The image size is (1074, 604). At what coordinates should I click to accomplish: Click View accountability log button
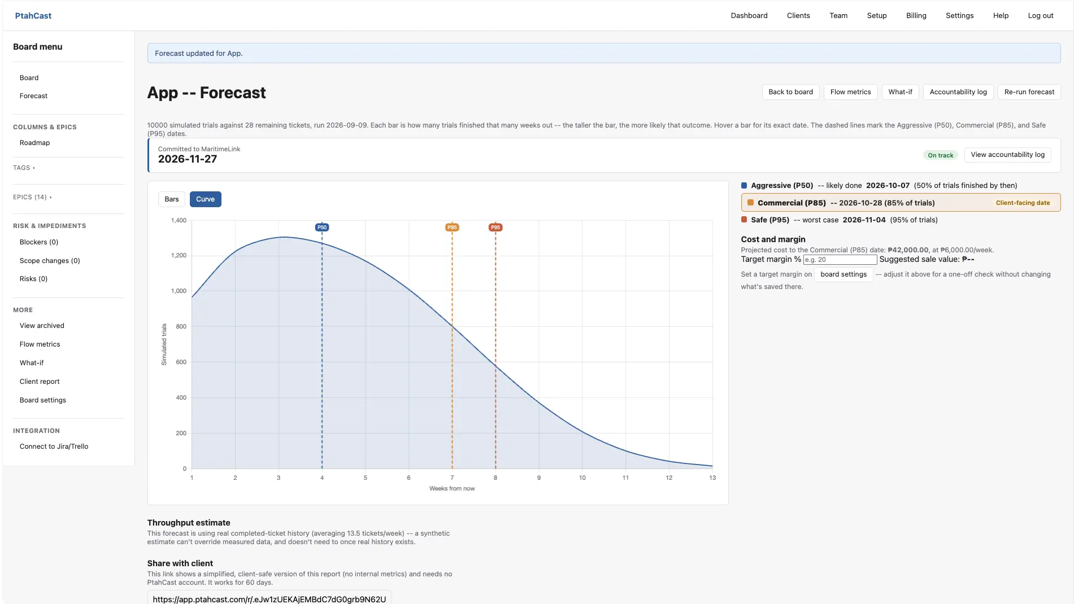point(1007,155)
